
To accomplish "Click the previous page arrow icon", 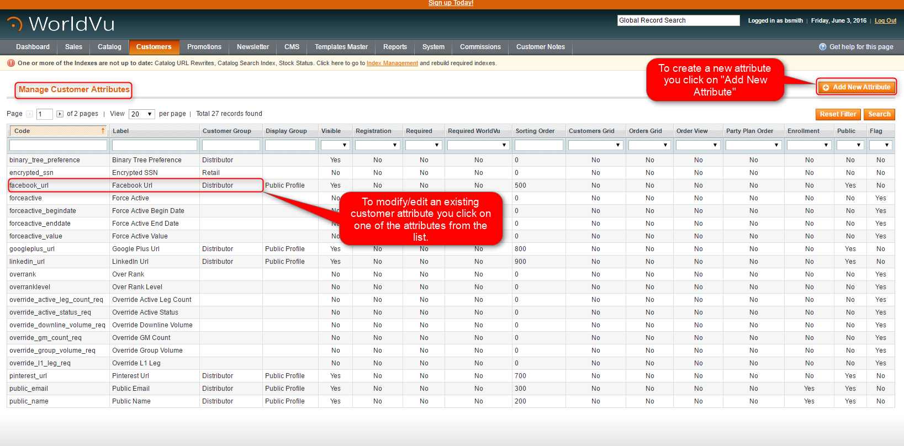I will pyautogui.click(x=30, y=114).
